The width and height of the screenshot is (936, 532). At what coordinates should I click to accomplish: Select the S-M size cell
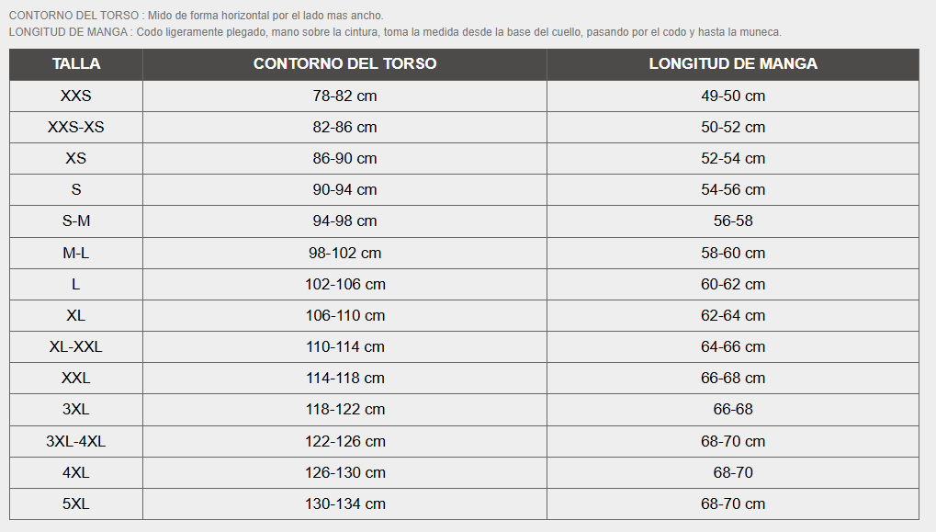click(76, 221)
